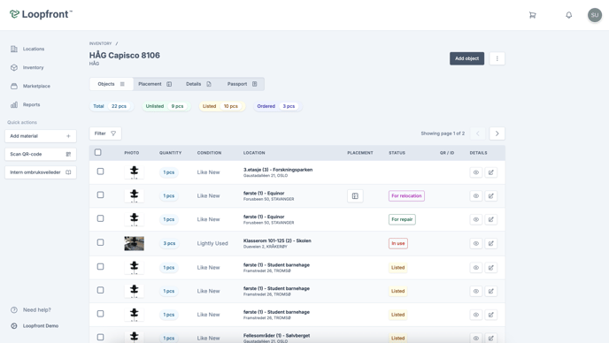This screenshot has width=609, height=343.
Task: Go to next page of results
Action: coord(497,133)
